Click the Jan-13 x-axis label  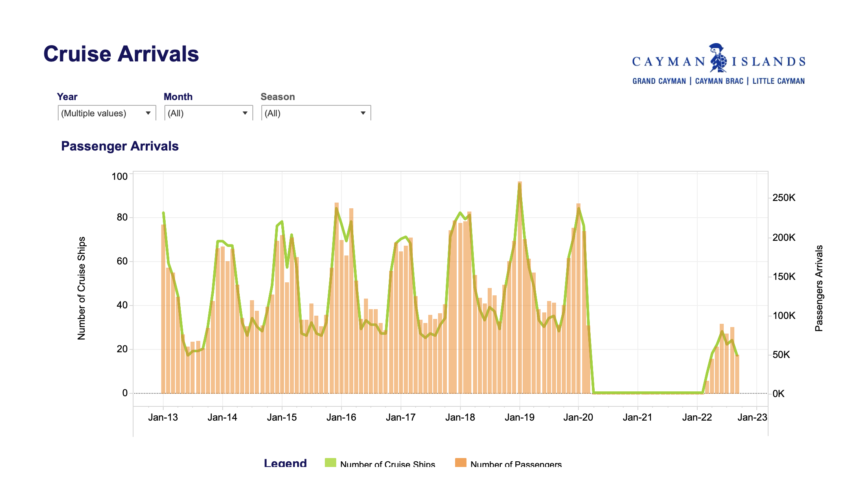(163, 417)
